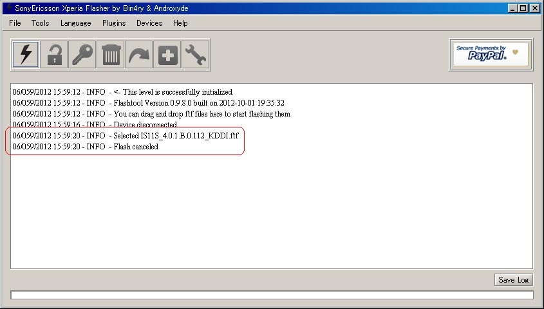Viewport: 544px width, 309px height.
Task: Click the lightning bolt Flash icon
Action: 26,55
